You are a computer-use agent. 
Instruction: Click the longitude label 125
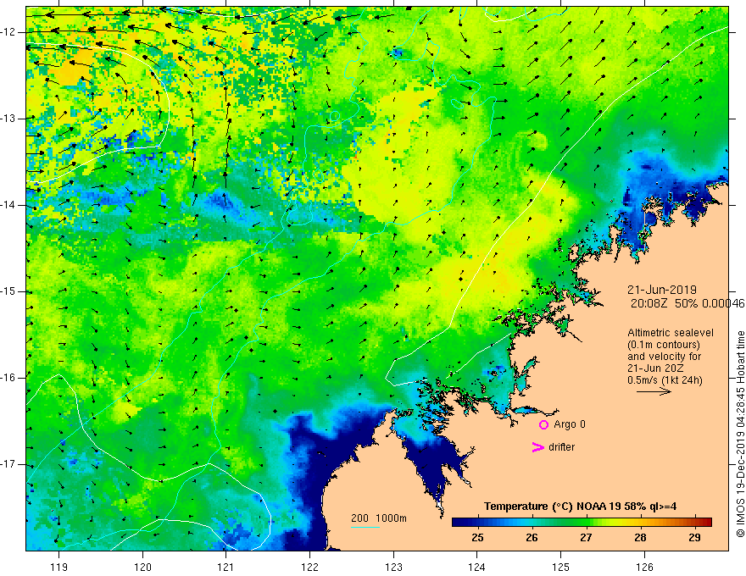(x=561, y=567)
